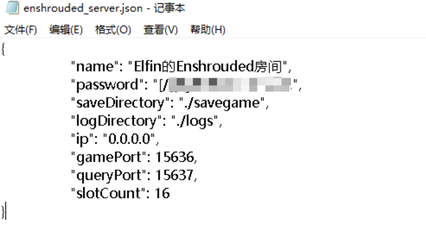
Task: Click the opening curly brace line
Action: (x=3, y=50)
